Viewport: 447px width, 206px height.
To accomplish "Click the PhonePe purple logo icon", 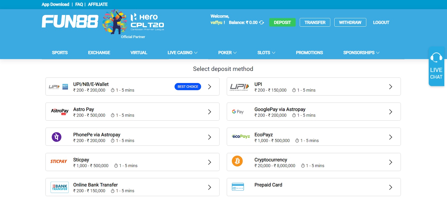I will (x=56, y=137).
